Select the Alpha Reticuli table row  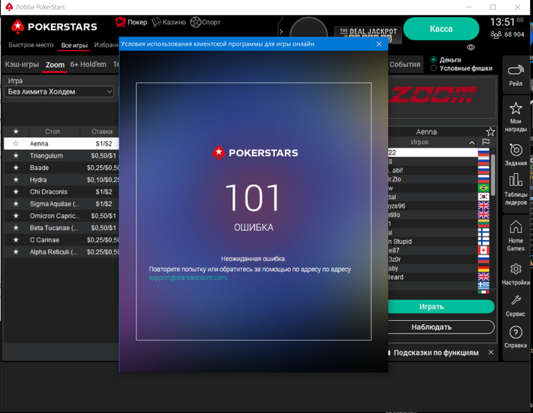[61, 251]
